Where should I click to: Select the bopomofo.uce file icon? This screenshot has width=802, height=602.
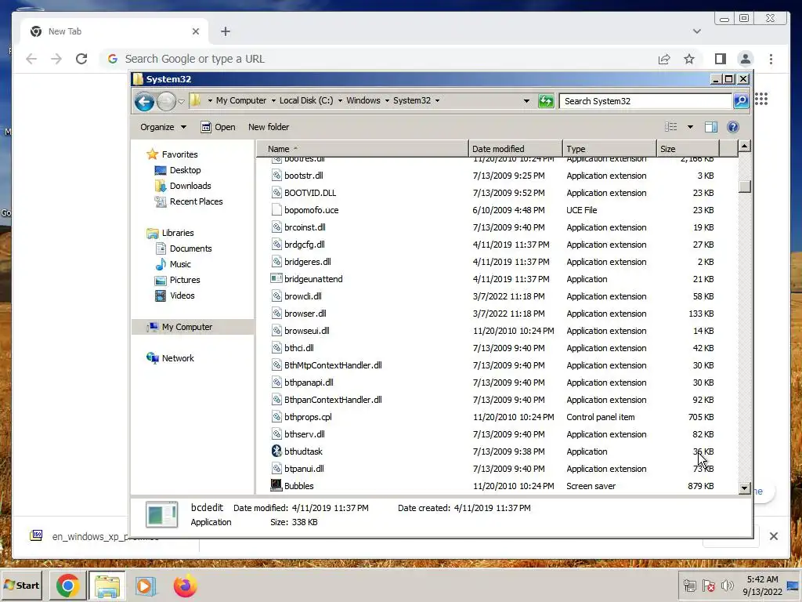coord(276,210)
